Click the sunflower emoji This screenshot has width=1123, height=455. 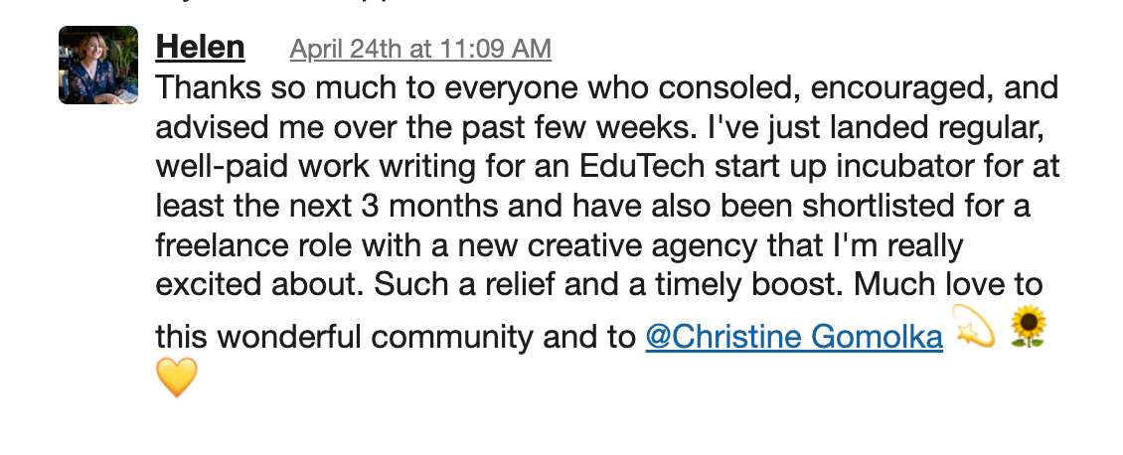(1029, 326)
